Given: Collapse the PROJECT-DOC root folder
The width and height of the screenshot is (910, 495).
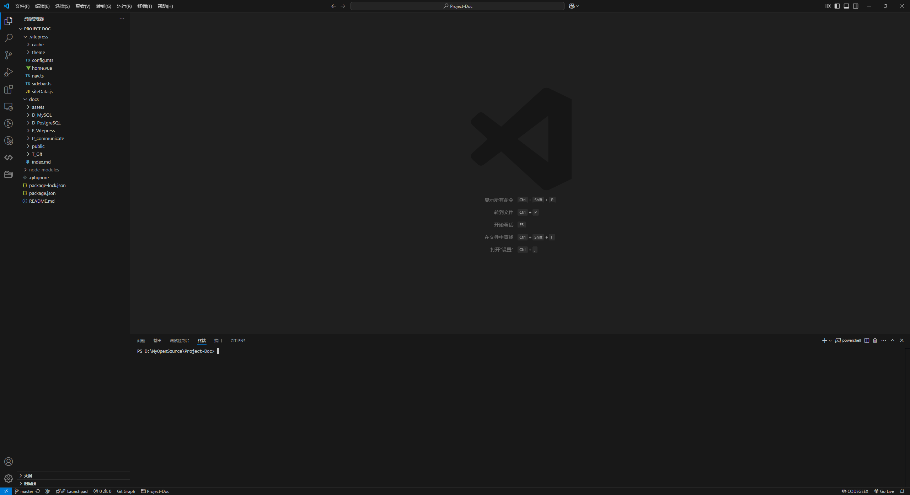Looking at the screenshot, I should pos(73,29).
